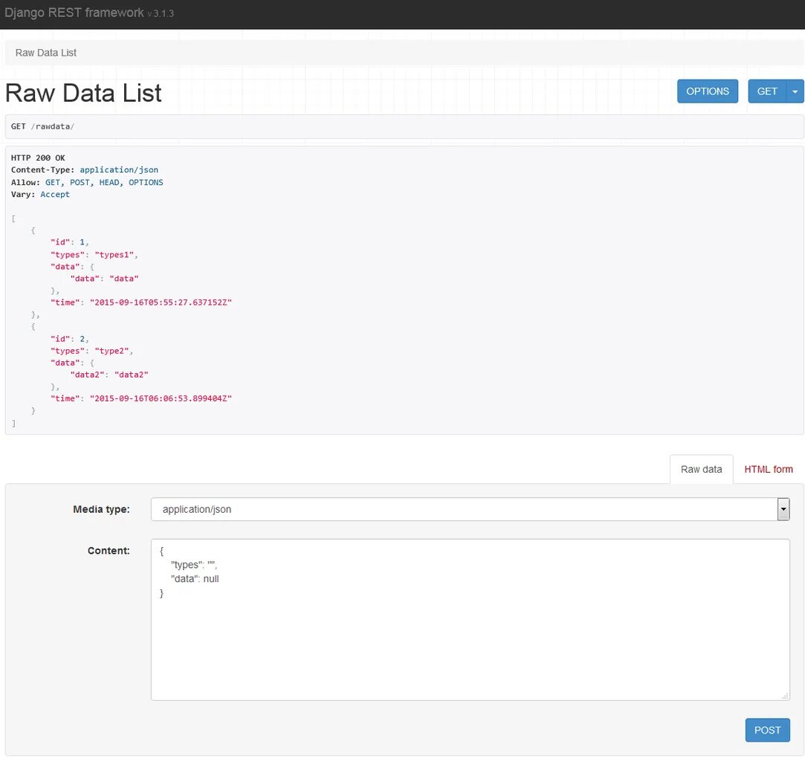The height and width of the screenshot is (761, 805).
Task: Open the Raw Data List breadcrumb
Action: coord(46,53)
